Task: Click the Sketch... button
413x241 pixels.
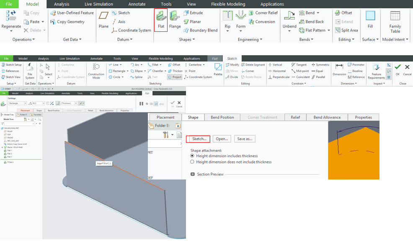Action: 199,138
